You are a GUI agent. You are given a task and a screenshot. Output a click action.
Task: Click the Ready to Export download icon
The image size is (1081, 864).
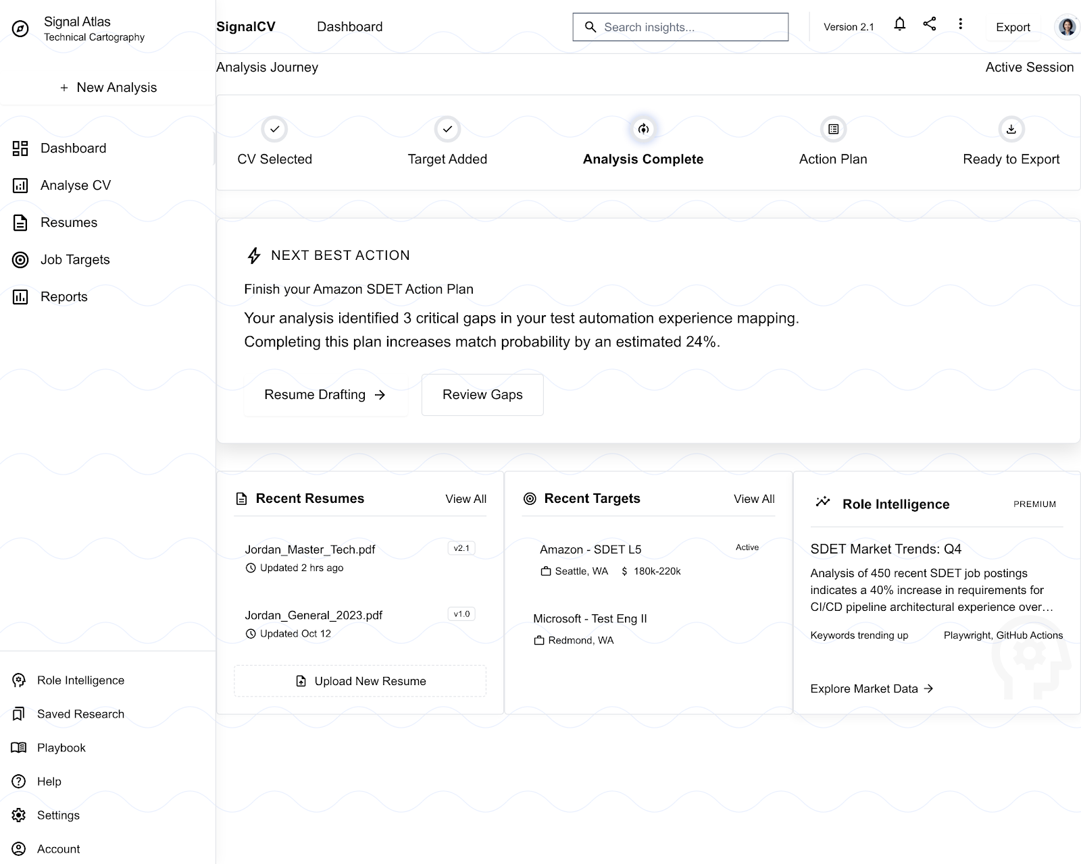[x=1011, y=129]
